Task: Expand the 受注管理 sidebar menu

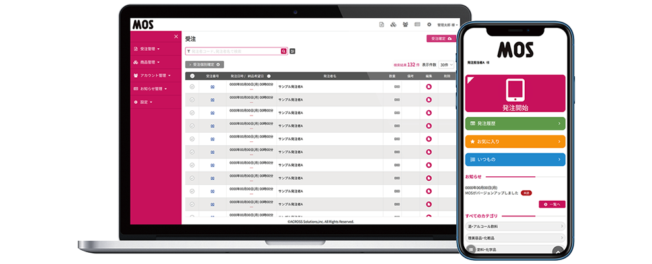Action: pos(147,49)
